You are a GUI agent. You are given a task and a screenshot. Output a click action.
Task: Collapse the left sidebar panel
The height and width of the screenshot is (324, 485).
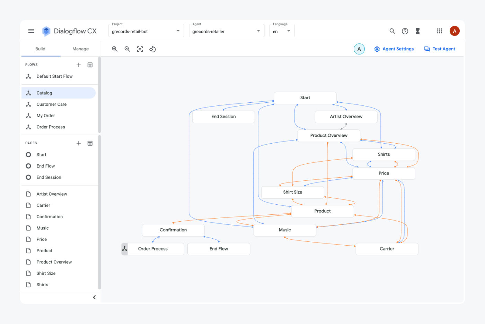pos(94,297)
